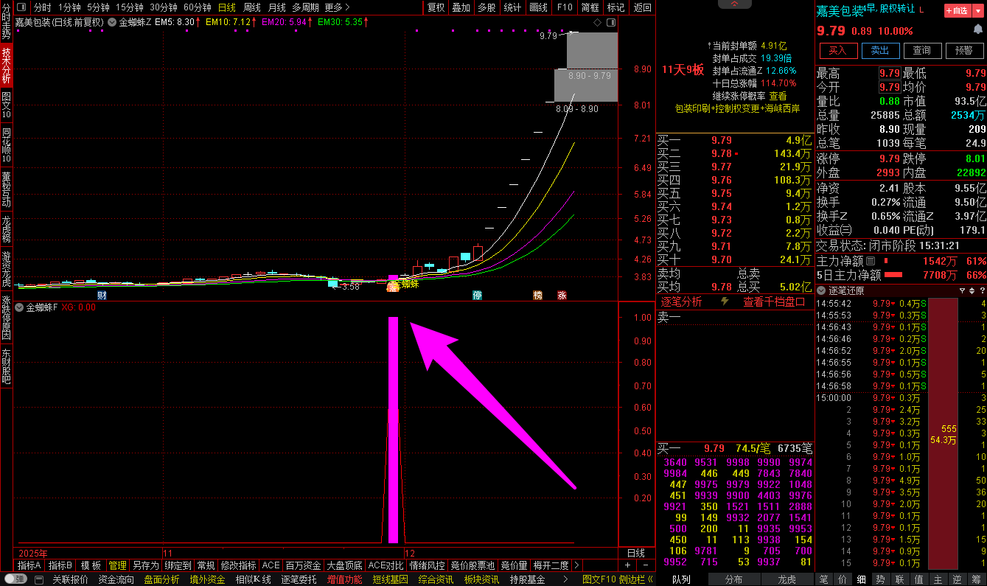The height and width of the screenshot is (586, 987).
Task: Select the 情绪风控 indicator
Action: 428,565
